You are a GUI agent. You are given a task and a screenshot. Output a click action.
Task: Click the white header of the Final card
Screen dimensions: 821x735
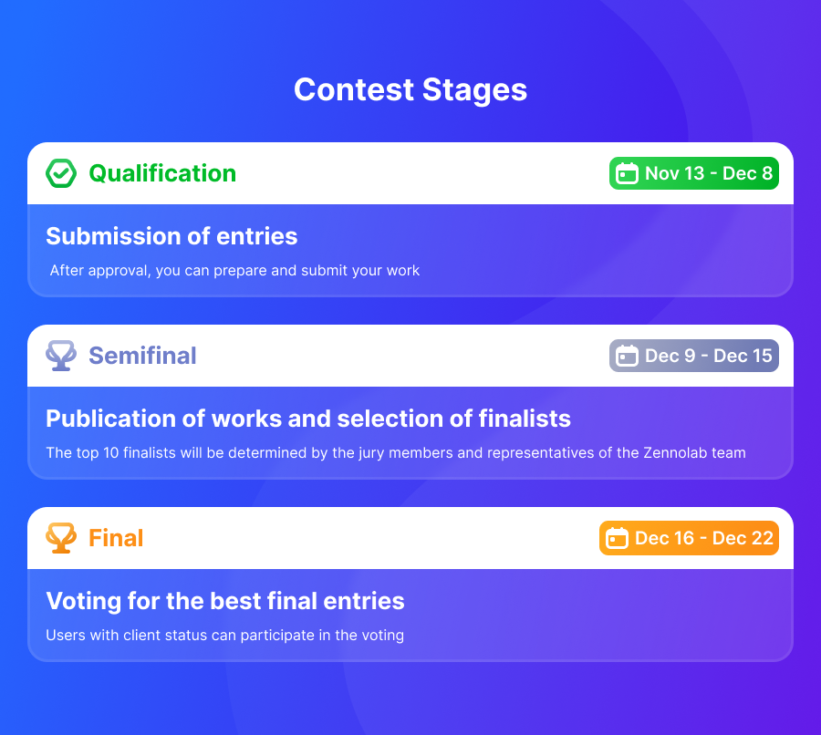pos(410,538)
